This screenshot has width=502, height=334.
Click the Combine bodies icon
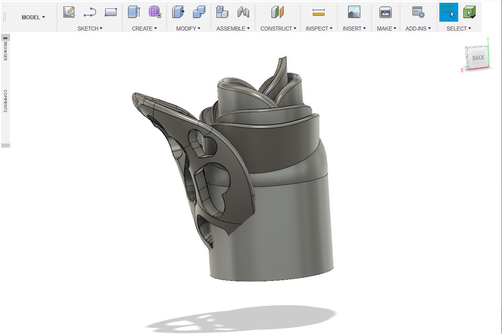click(x=199, y=12)
